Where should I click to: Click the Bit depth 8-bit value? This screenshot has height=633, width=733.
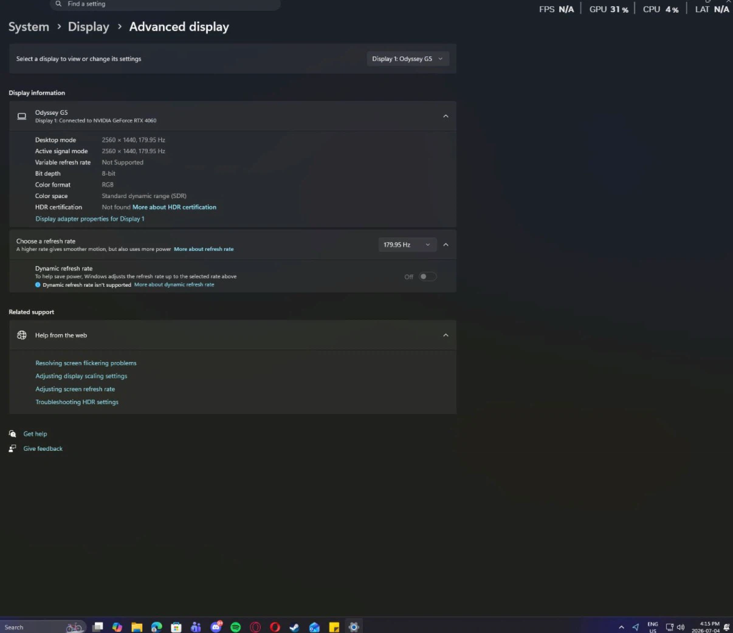[x=109, y=174]
